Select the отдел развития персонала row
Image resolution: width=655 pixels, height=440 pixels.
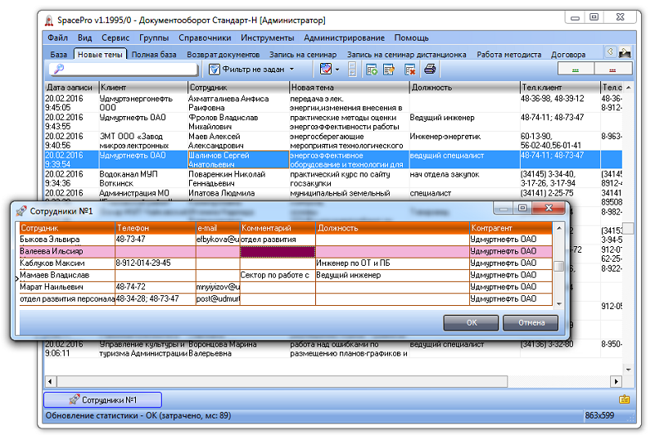tap(286, 299)
